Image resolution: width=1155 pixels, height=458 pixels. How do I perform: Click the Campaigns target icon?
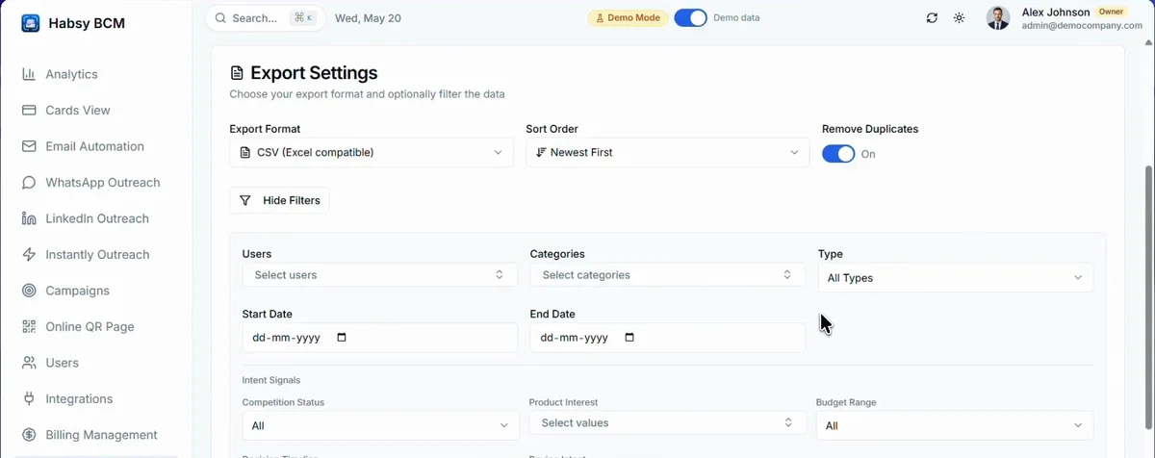(x=29, y=291)
